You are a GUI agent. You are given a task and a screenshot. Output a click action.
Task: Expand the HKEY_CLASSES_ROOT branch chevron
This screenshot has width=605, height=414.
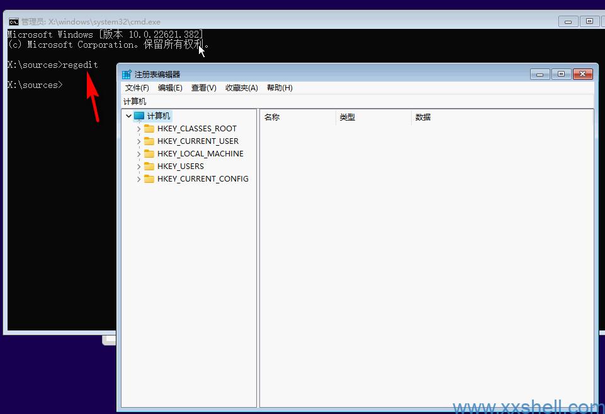coord(139,129)
